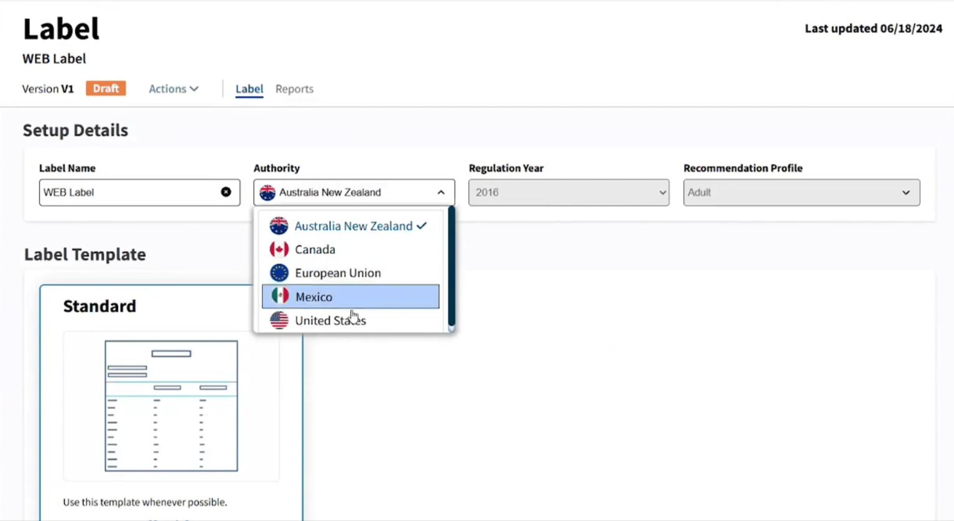Viewport: 954px width, 521px height.
Task: Open the Regulation Year dropdown
Action: tap(568, 193)
